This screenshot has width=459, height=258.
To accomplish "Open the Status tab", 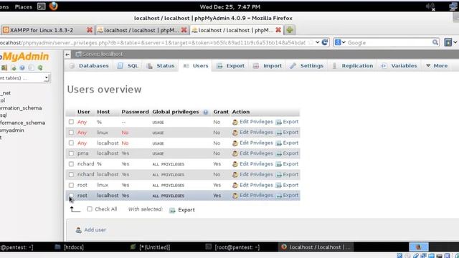I will [161, 66].
